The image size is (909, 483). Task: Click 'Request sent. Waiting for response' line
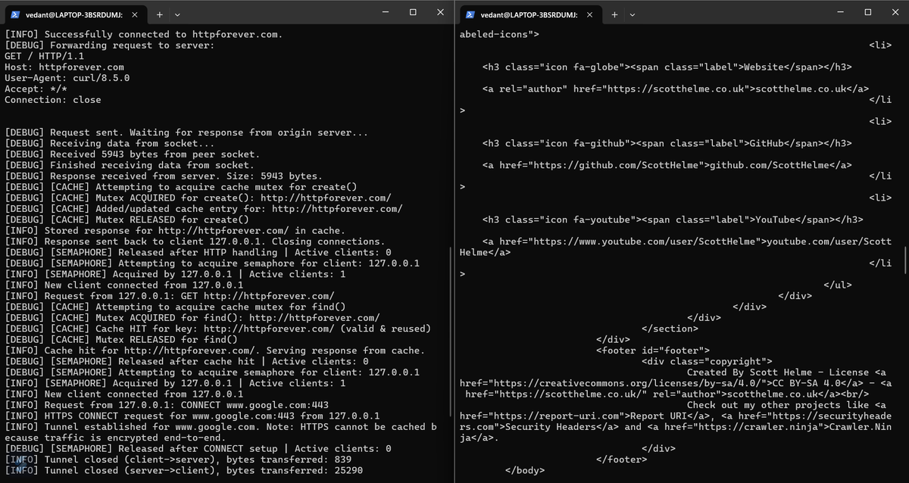186,132
